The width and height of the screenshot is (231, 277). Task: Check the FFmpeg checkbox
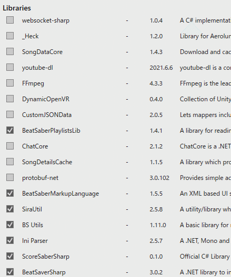pyautogui.click(x=10, y=83)
